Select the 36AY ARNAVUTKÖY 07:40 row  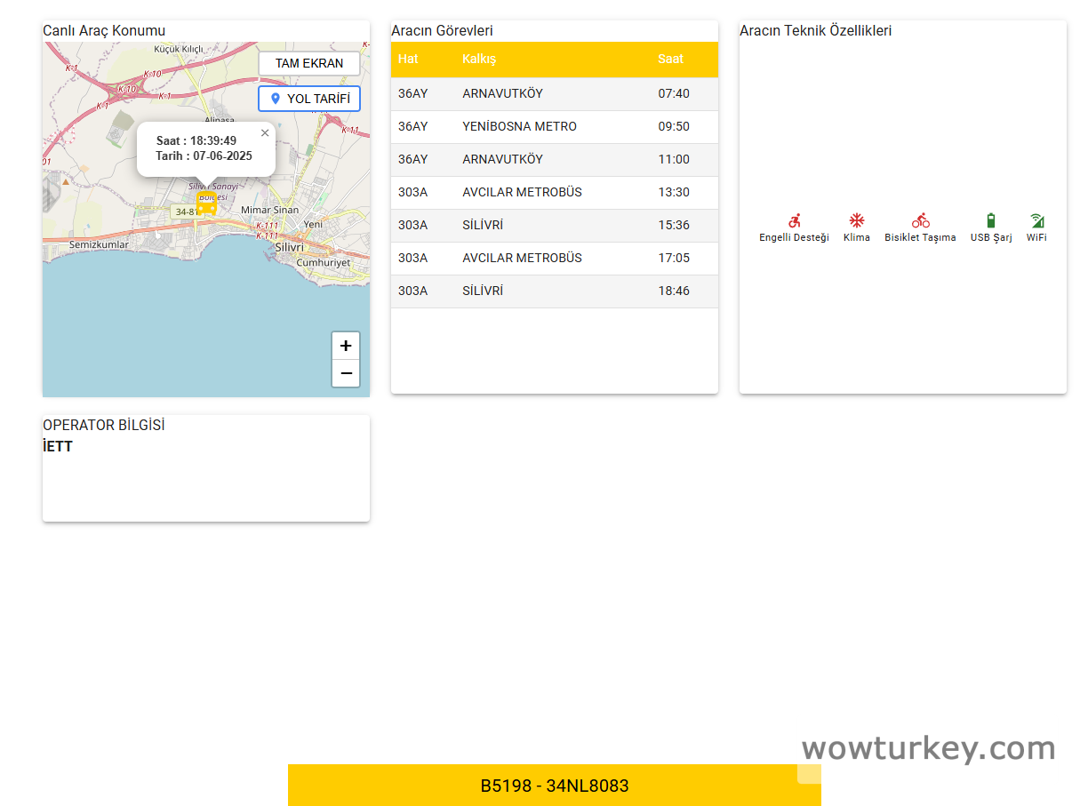[554, 93]
